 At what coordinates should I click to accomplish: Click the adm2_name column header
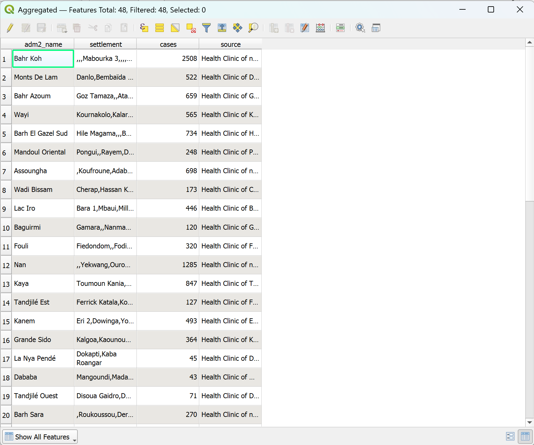coord(43,44)
